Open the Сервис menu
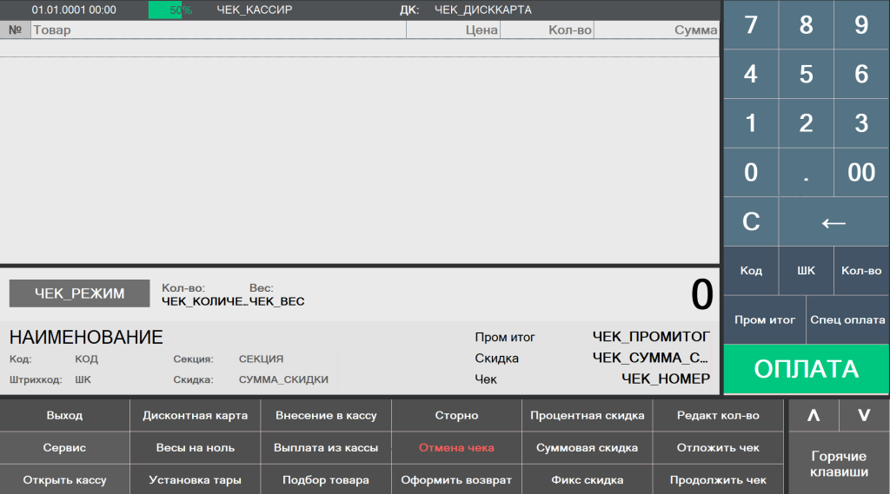This screenshot has width=890, height=494. [x=64, y=448]
